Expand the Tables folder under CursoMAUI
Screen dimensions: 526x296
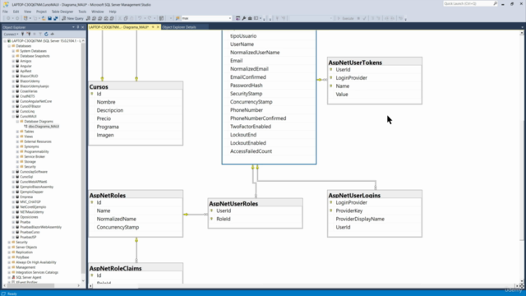click(x=17, y=132)
